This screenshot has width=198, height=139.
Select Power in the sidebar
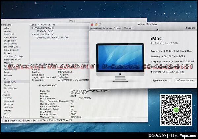click(x=7, y=72)
